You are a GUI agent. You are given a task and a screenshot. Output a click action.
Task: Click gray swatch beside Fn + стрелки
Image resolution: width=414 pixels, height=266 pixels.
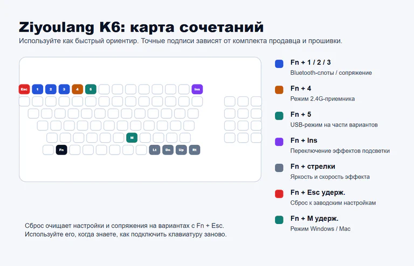coord(279,167)
